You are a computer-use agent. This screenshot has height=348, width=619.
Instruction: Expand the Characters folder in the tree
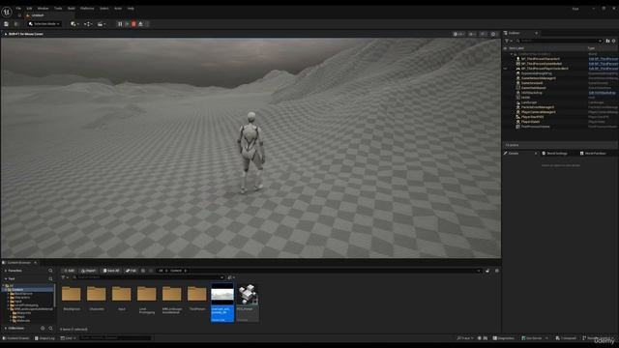coord(8,298)
